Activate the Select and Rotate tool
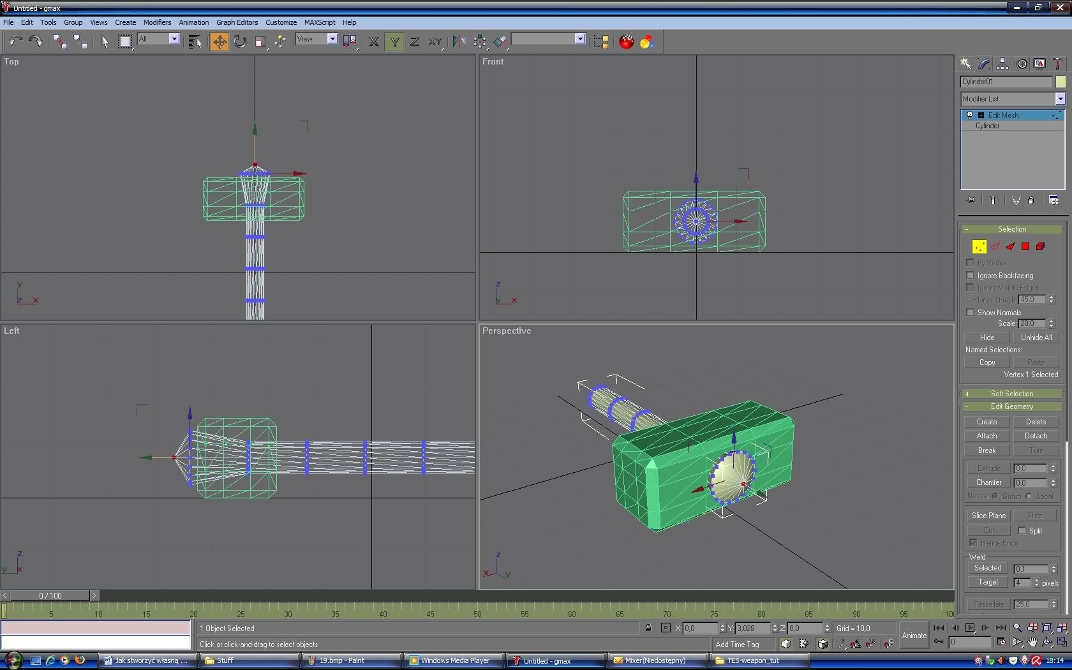Viewport: 1072px width, 670px height. [239, 41]
